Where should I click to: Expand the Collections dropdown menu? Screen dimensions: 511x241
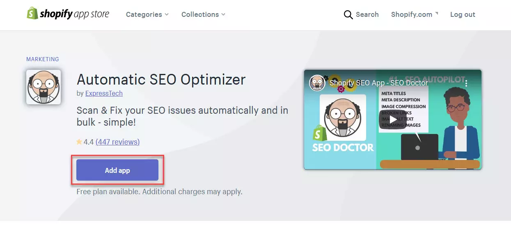203,14
